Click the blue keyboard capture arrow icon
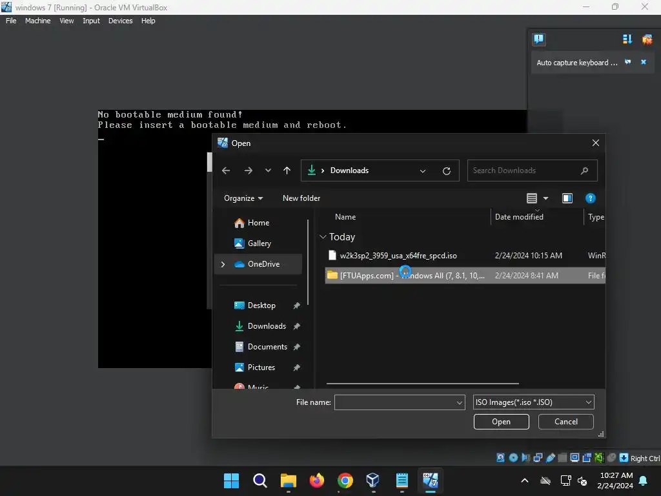The height and width of the screenshot is (496, 661). (x=624, y=458)
